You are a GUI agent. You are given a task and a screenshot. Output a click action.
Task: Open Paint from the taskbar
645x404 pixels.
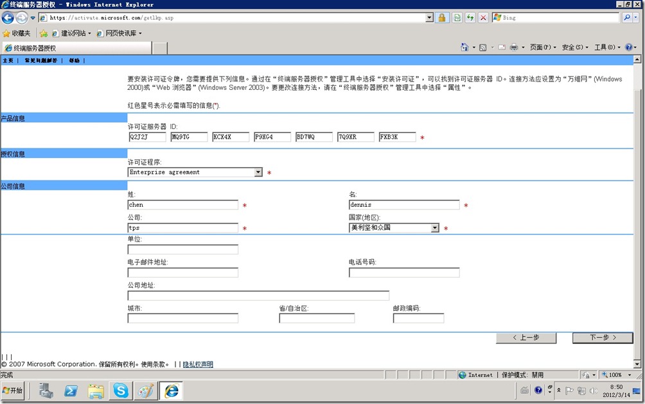[x=146, y=391]
